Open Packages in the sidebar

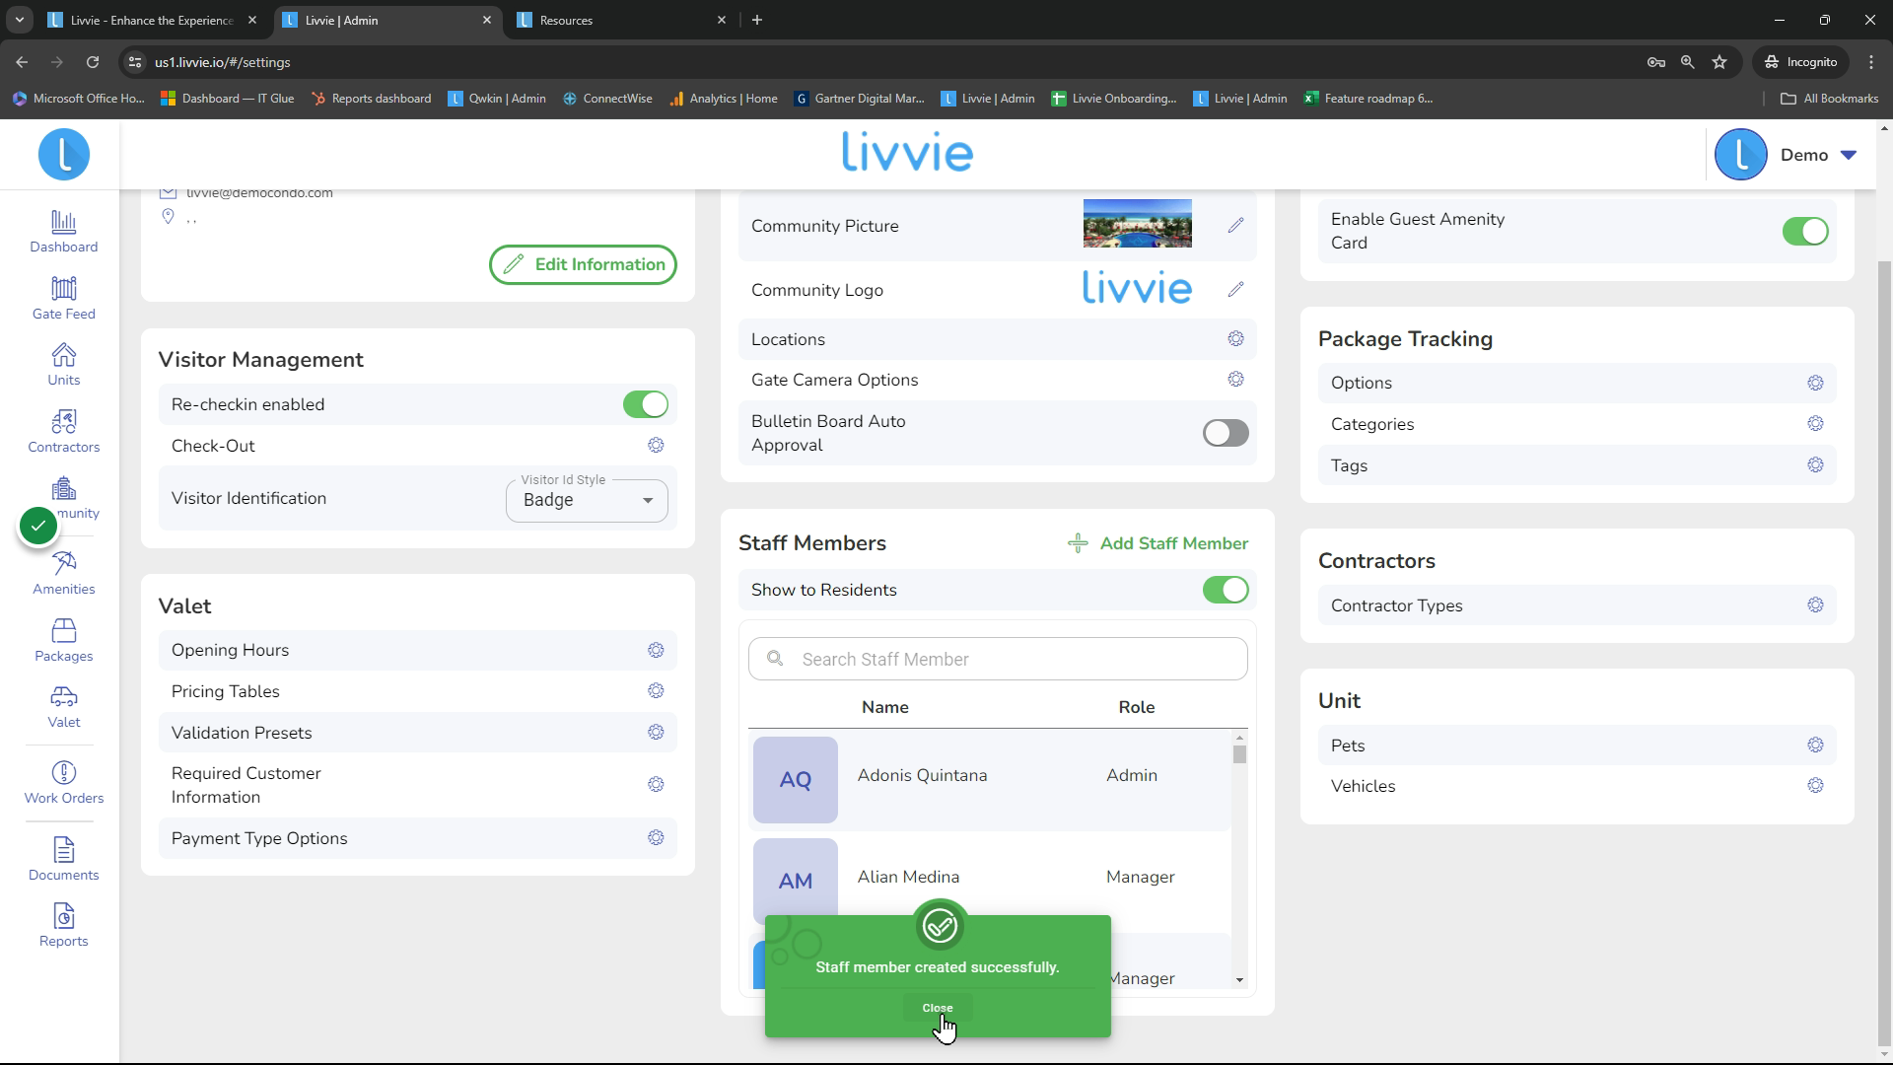pos(64,641)
